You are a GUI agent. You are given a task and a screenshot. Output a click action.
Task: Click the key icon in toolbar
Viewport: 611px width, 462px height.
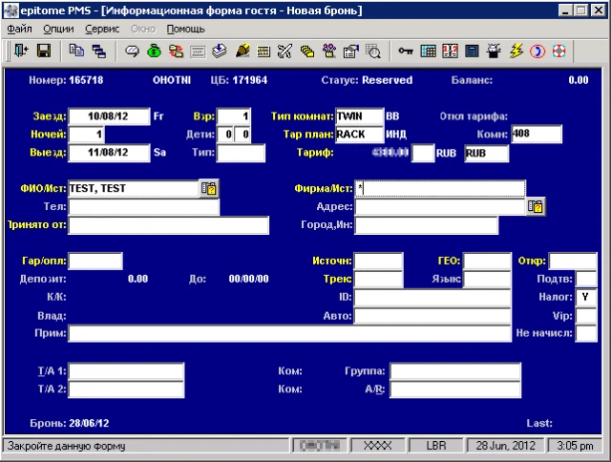click(x=405, y=50)
